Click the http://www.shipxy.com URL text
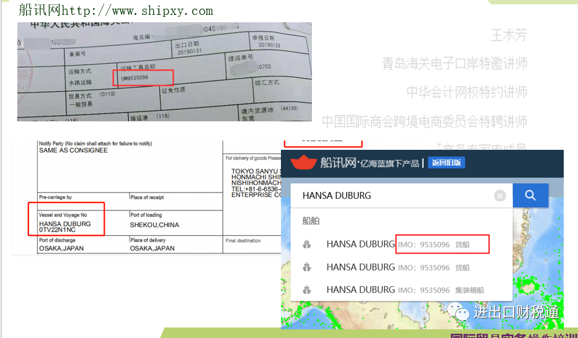578x338 pixels. point(137,11)
